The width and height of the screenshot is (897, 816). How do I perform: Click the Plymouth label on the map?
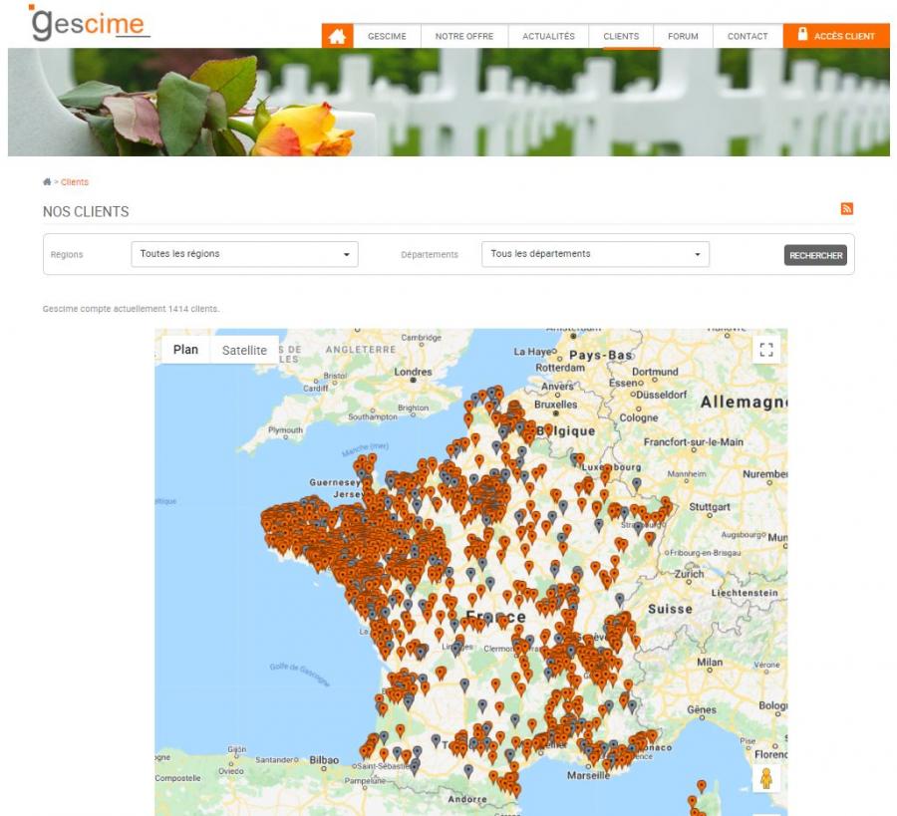[285, 430]
